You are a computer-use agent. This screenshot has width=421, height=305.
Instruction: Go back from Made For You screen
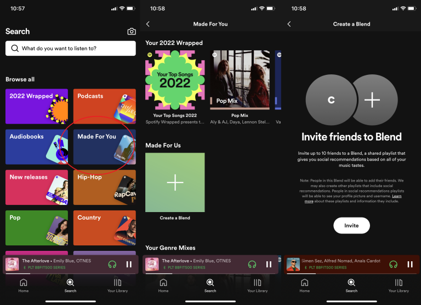coord(148,24)
